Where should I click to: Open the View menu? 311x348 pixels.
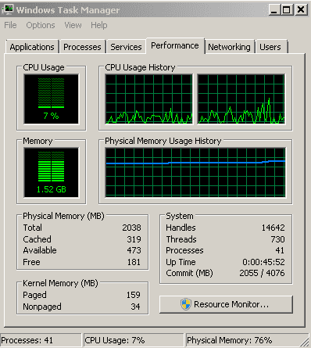click(x=73, y=25)
